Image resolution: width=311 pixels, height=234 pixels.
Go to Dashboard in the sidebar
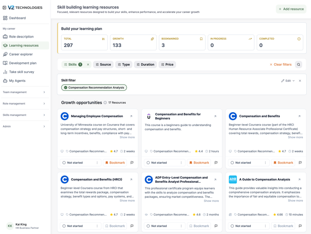click(x=25, y=18)
